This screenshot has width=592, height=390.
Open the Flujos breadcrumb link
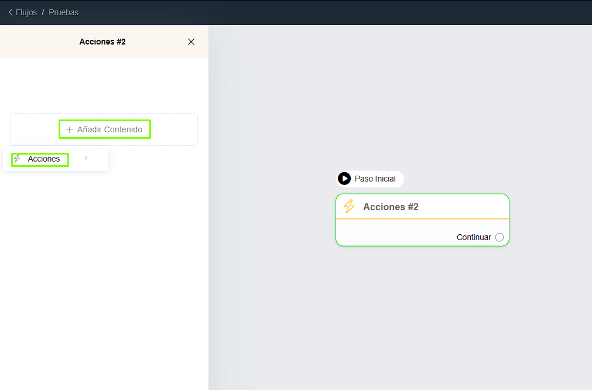26,12
